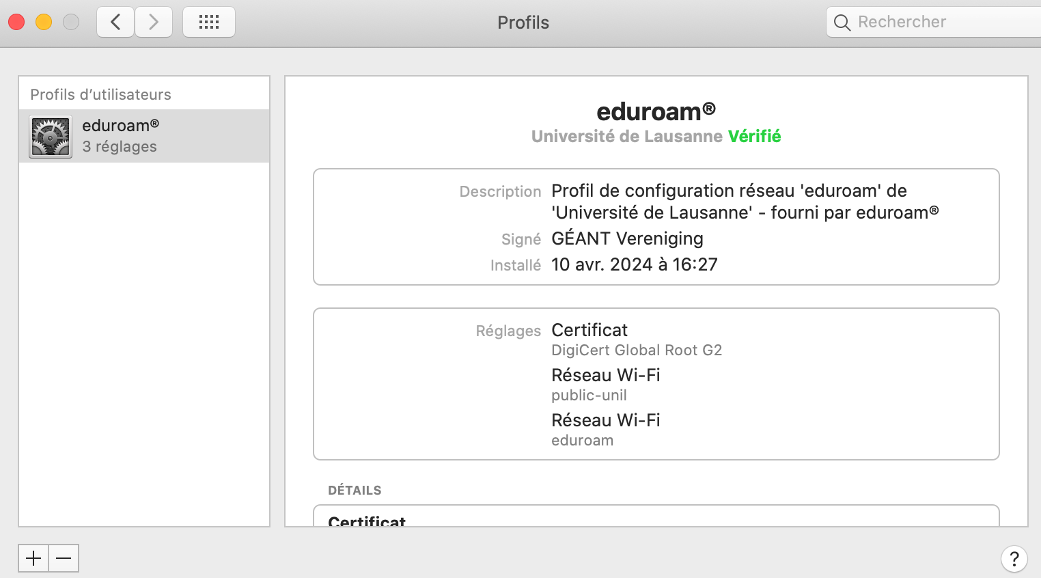Select the eduroam Wi-Fi network setting
This screenshot has width=1041, height=578.
click(x=582, y=441)
